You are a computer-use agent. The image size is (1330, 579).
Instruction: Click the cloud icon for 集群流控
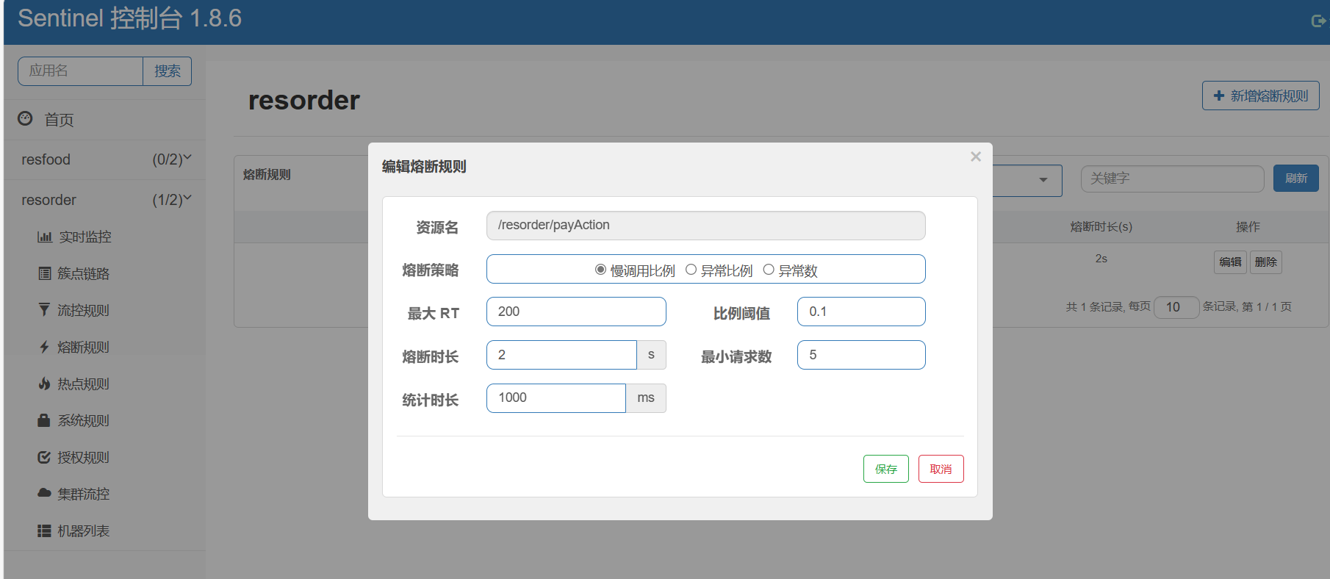coord(45,493)
